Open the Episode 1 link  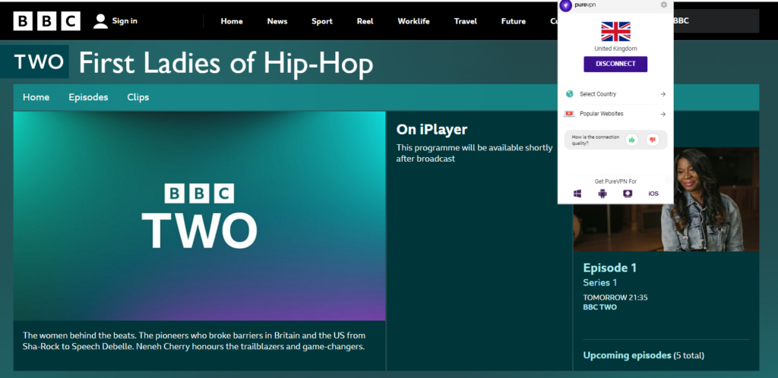click(609, 268)
